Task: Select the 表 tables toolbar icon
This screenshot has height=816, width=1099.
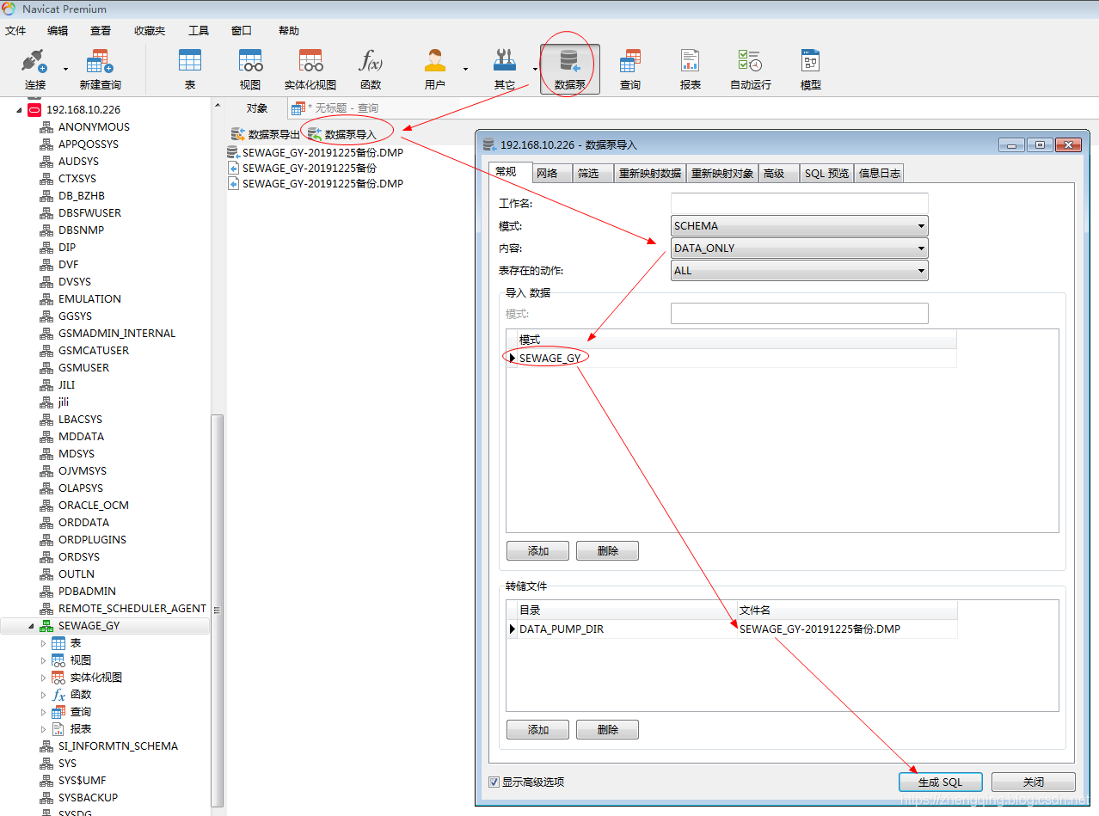Action: [x=190, y=69]
